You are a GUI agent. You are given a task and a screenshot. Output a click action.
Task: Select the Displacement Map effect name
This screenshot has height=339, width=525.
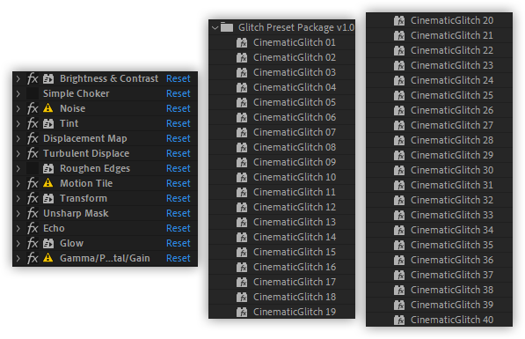click(85, 138)
